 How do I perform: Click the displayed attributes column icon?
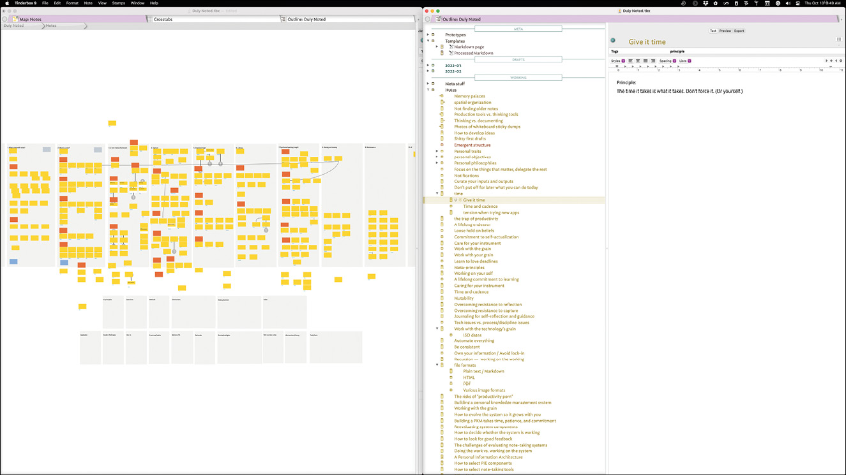tap(839, 40)
